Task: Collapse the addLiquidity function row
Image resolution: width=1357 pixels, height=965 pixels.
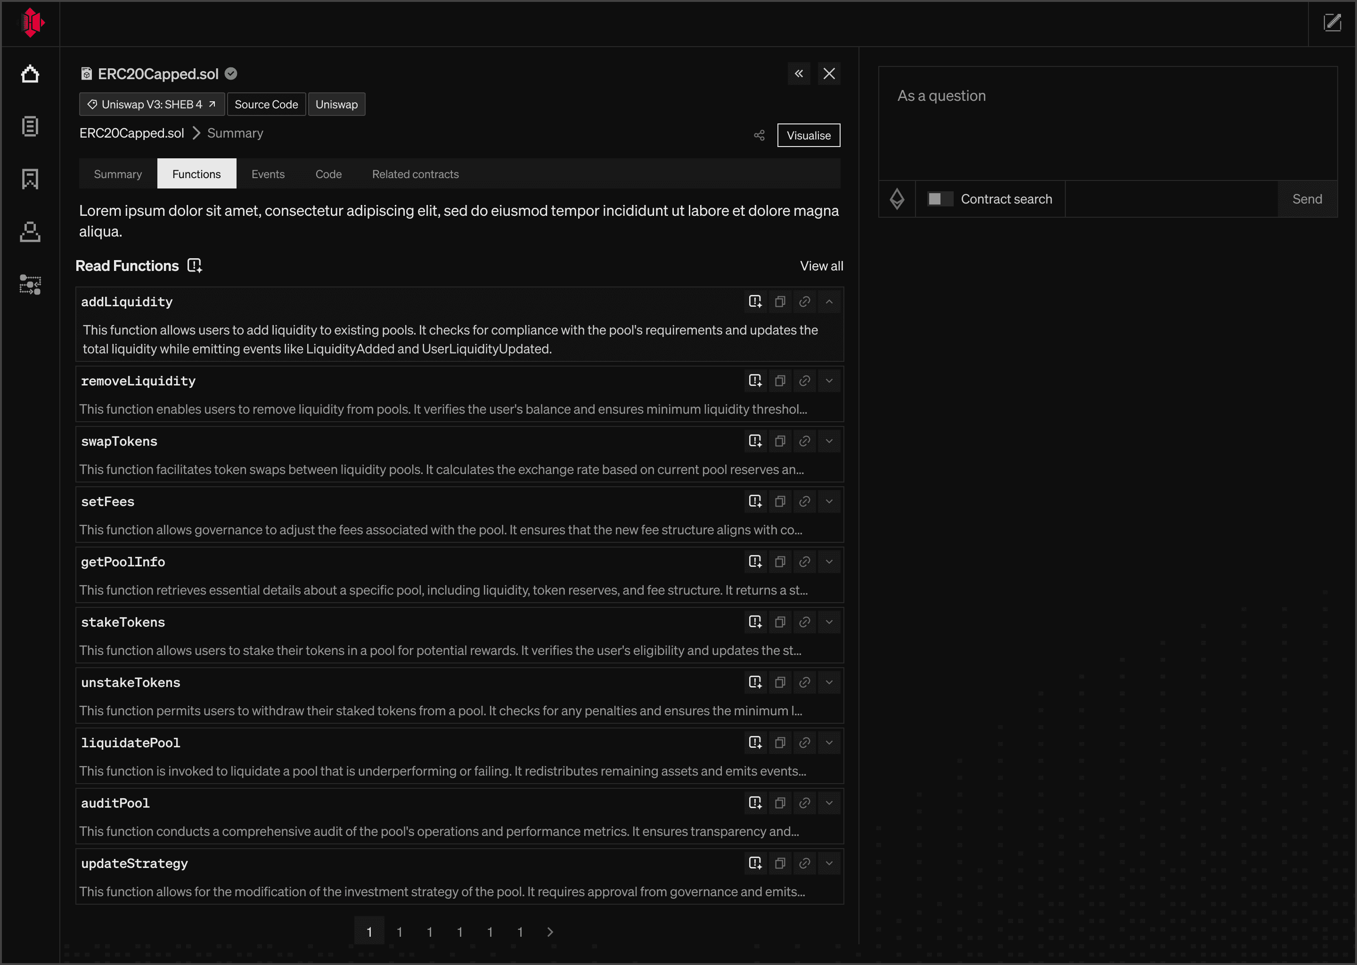Action: pos(829,302)
